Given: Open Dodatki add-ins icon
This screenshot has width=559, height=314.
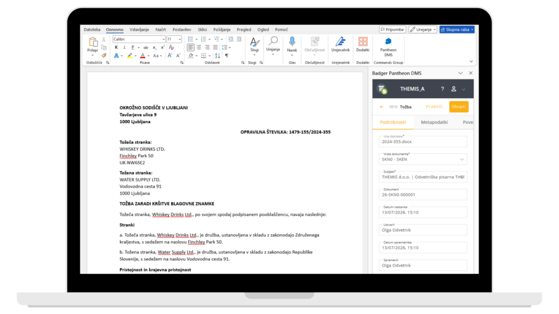Looking at the screenshot, I should pyautogui.click(x=363, y=42).
